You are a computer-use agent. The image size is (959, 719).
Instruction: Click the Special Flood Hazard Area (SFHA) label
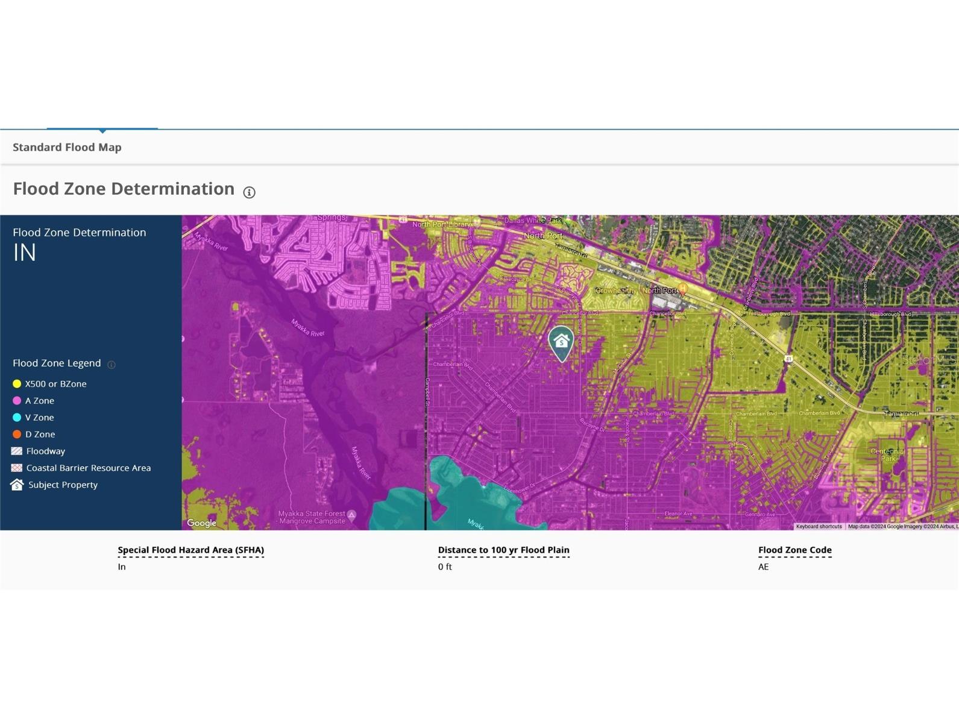(190, 550)
